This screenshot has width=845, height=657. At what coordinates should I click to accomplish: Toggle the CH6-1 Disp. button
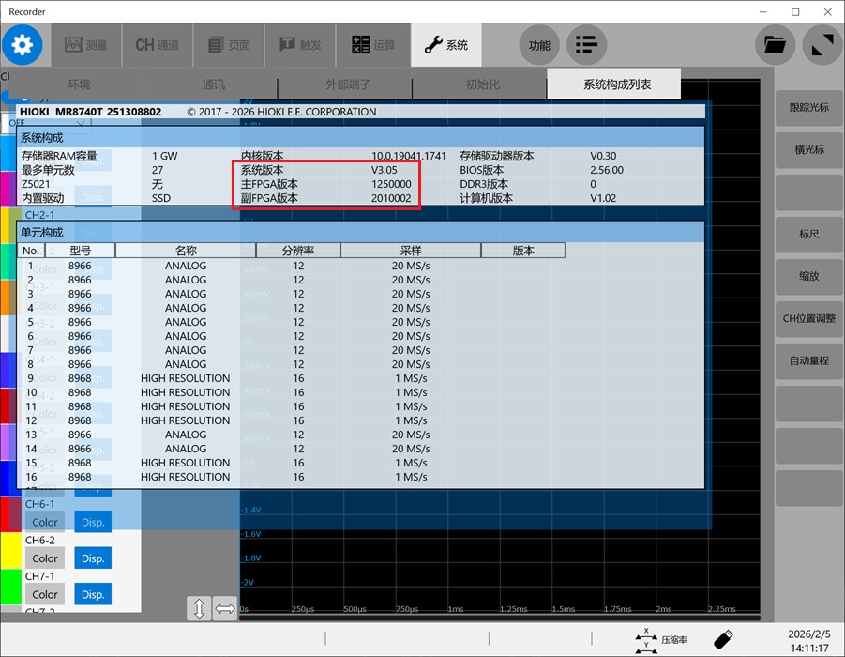(93, 522)
